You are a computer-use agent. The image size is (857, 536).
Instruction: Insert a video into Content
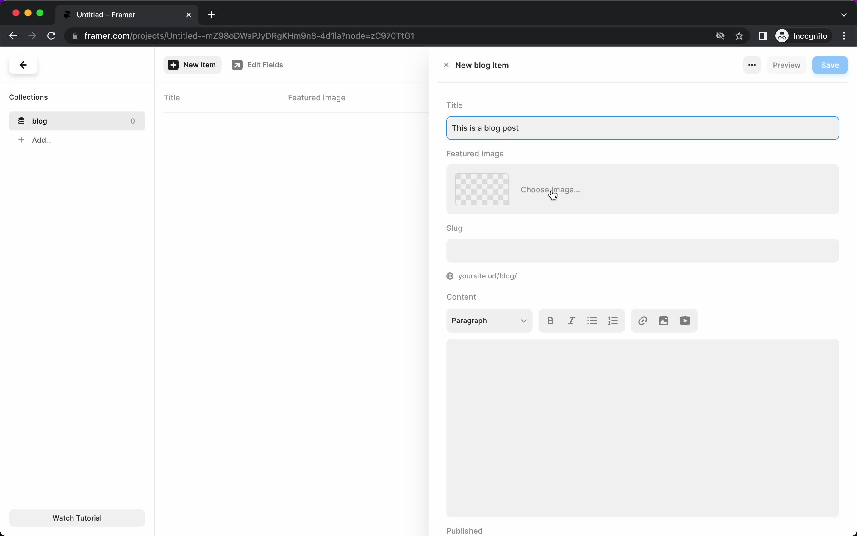[684, 321]
